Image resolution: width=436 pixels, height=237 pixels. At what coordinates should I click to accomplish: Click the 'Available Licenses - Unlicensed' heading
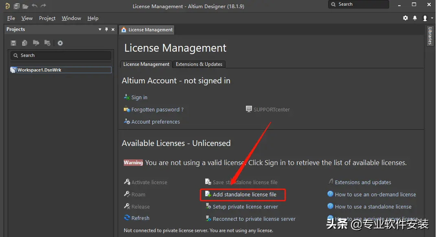click(x=176, y=143)
